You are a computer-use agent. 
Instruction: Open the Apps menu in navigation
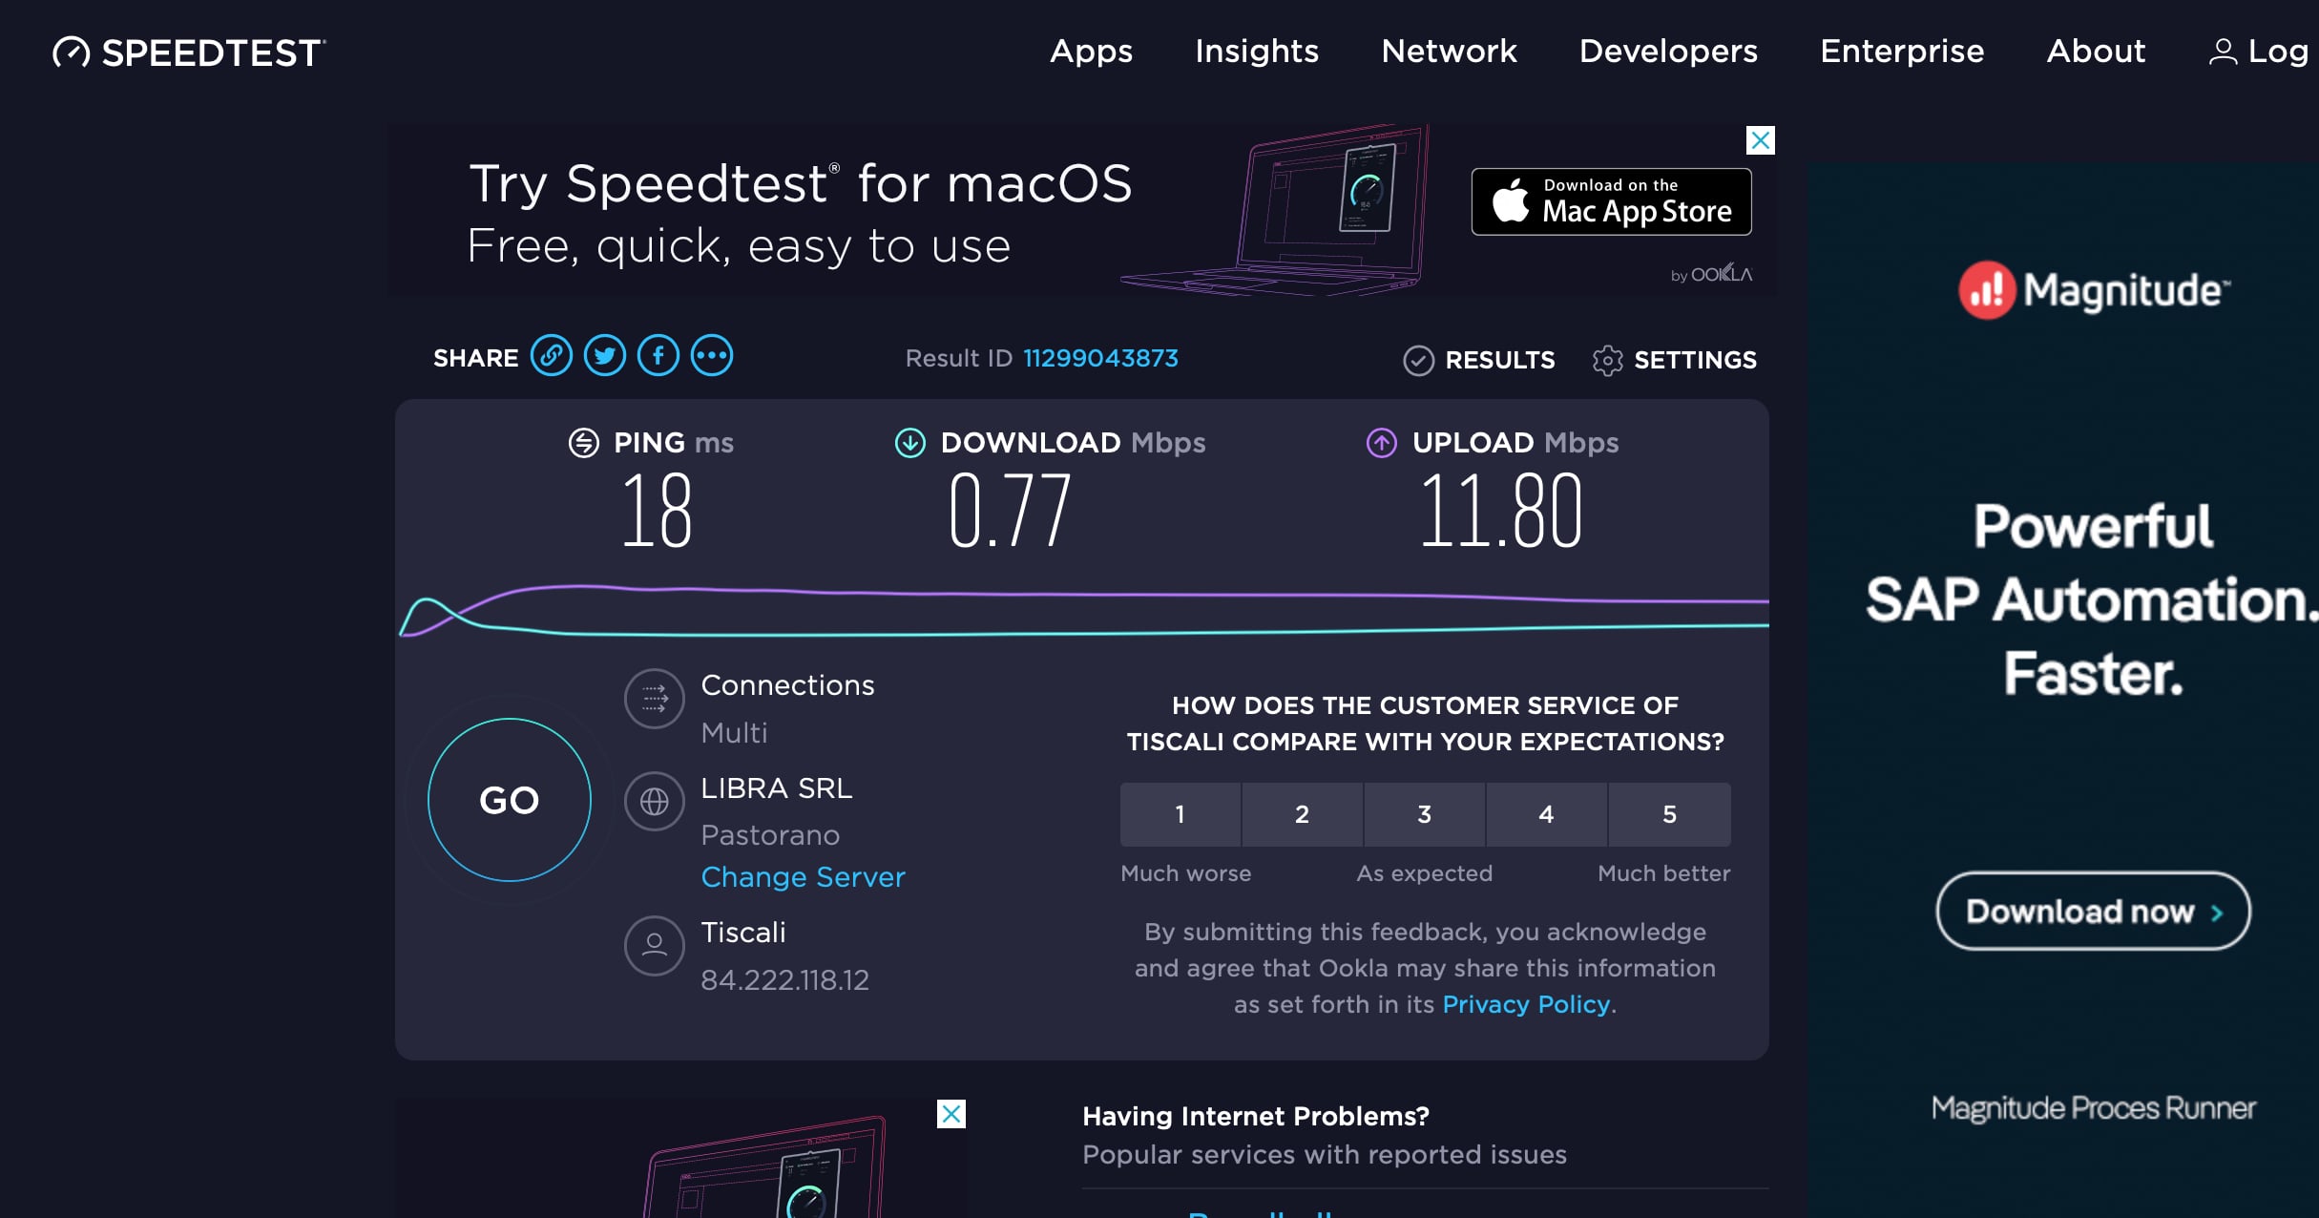click(x=1091, y=51)
